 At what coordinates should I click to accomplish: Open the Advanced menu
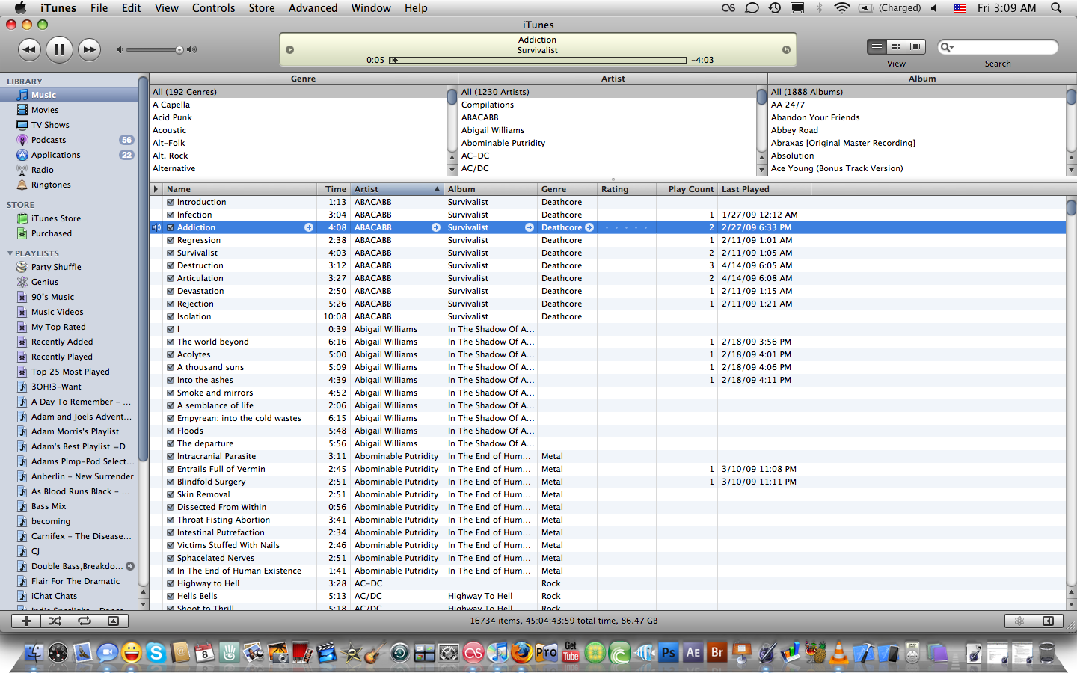(x=313, y=7)
